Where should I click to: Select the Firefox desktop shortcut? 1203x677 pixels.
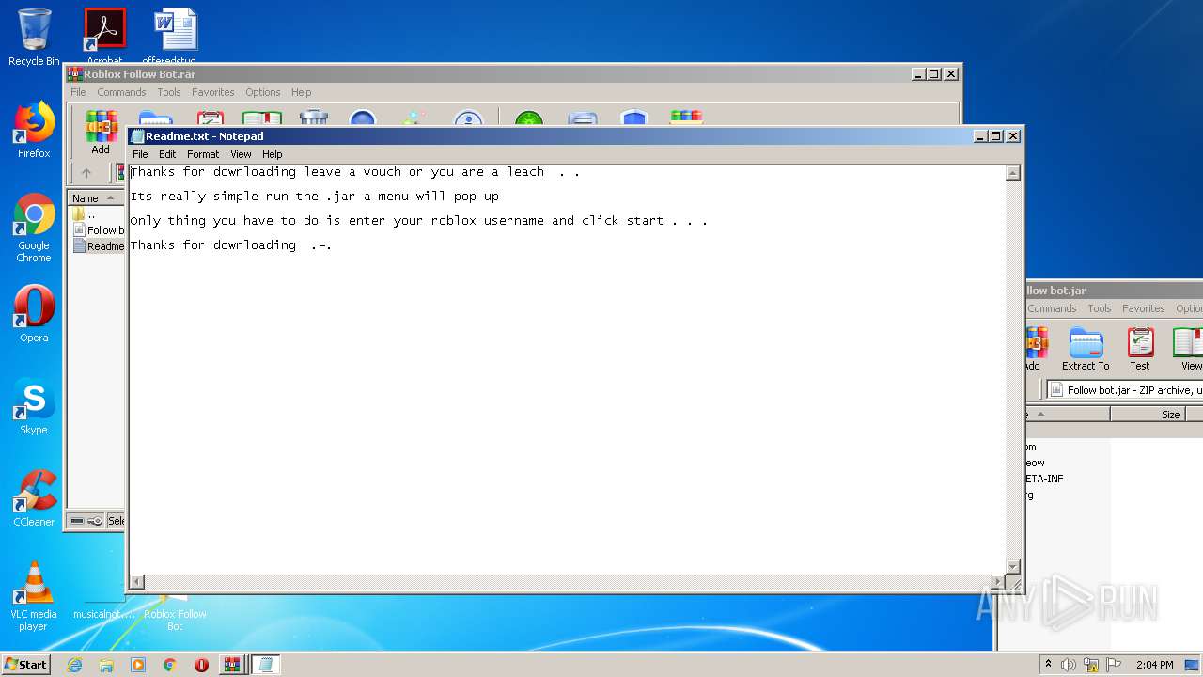pos(34,130)
